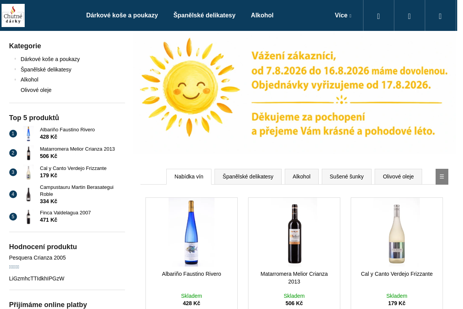This screenshot has height=309, width=463.
Task: Click the Přijímáme online platby heading
Action: pyautogui.click(x=48, y=305)
